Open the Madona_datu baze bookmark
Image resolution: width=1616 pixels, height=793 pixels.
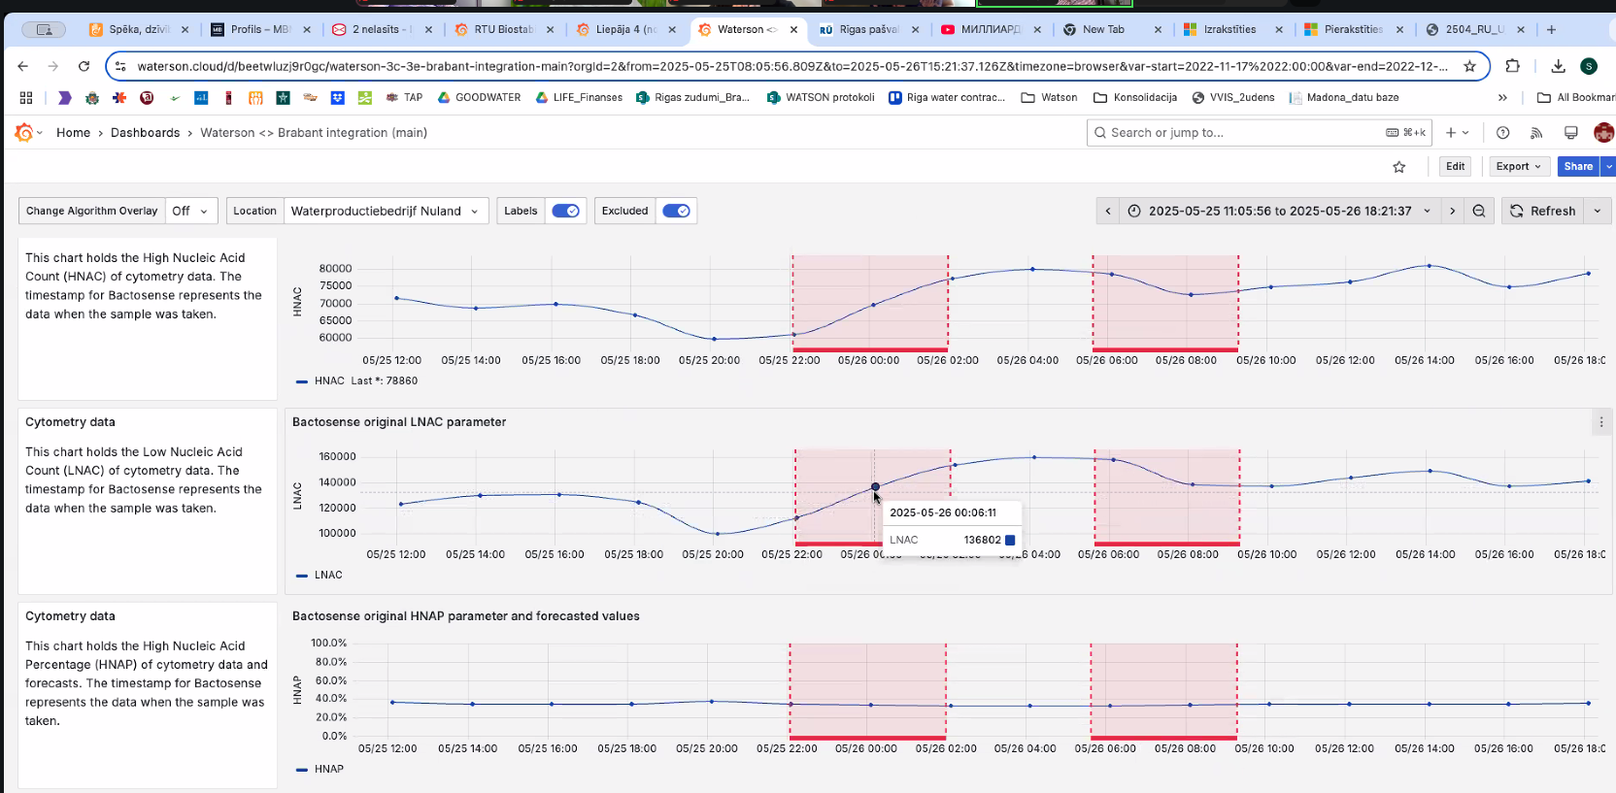click(x=1344, y=97)
